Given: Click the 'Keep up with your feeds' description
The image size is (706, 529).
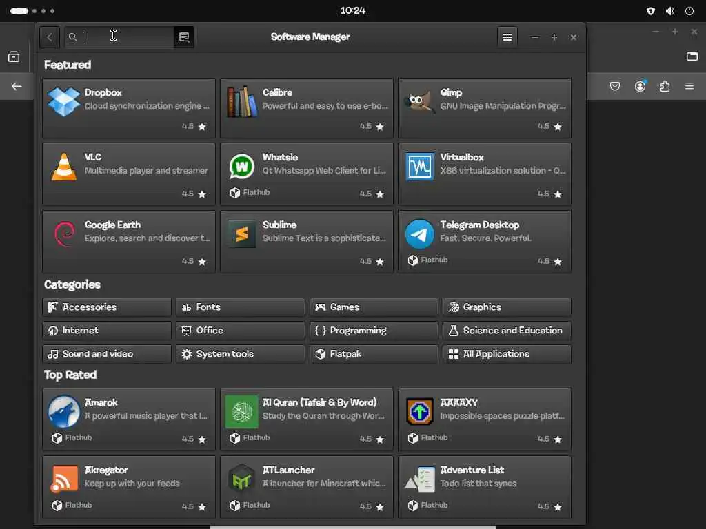Looking at the screenshot, I should pos(132,483).
